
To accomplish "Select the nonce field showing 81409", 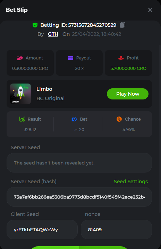I will [x=116, y=230].
